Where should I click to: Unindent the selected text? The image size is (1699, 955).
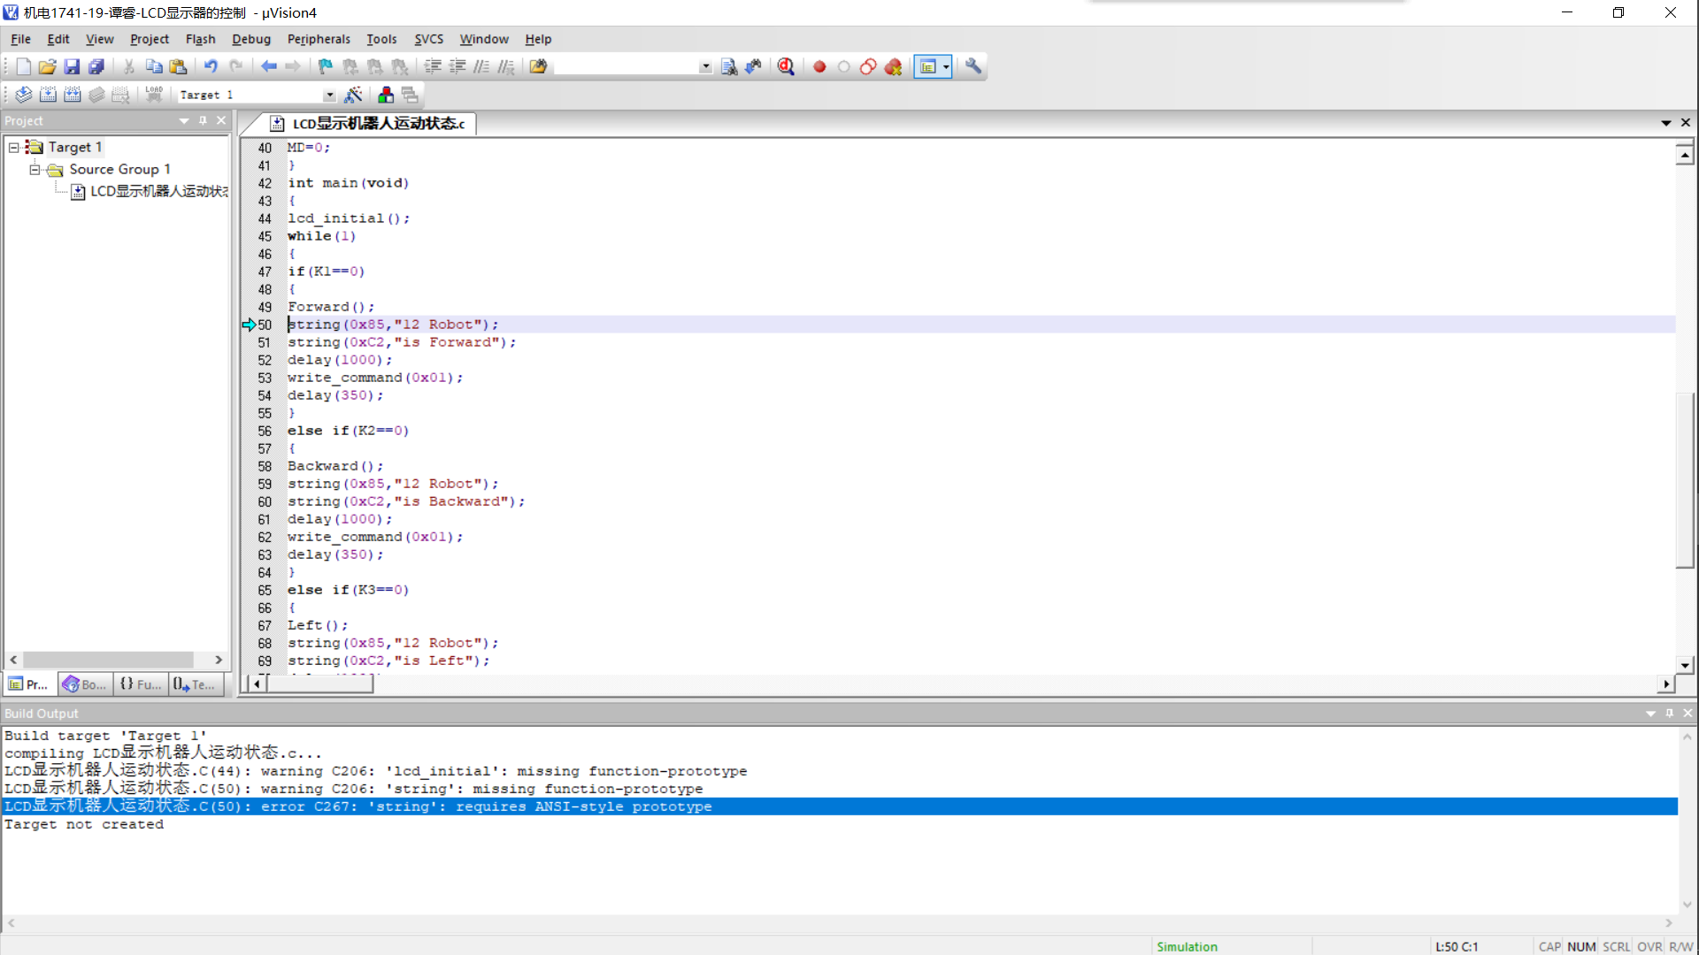point(457,66)
